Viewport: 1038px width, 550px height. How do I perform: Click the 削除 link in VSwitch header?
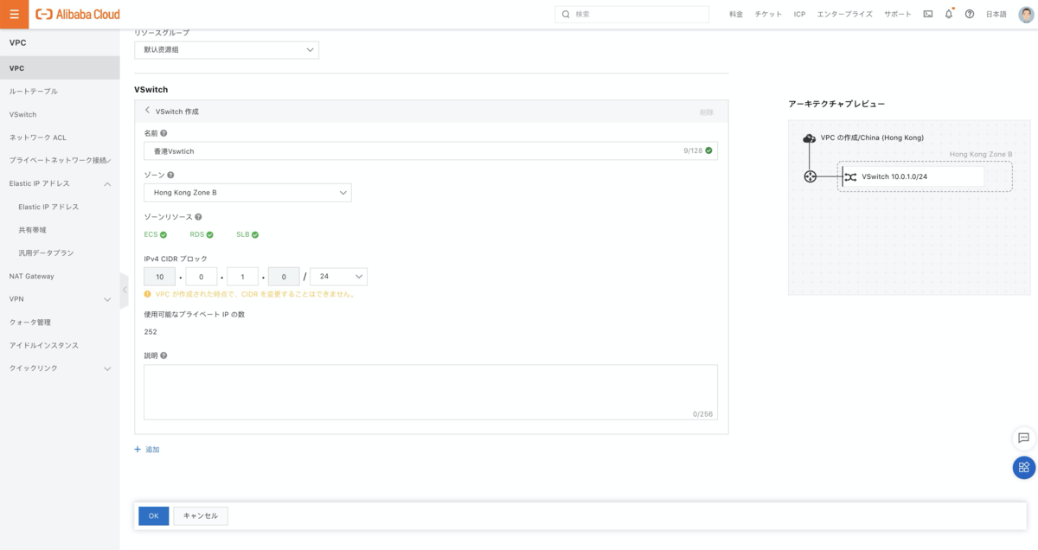click(x=707, y=112)
